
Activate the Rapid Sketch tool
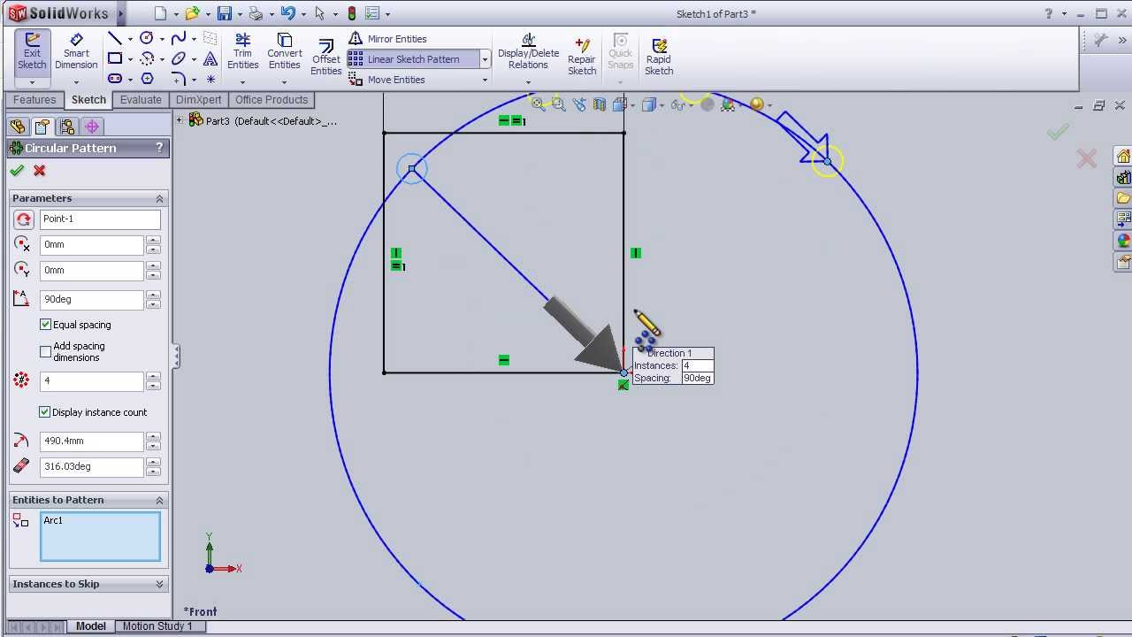659,57
